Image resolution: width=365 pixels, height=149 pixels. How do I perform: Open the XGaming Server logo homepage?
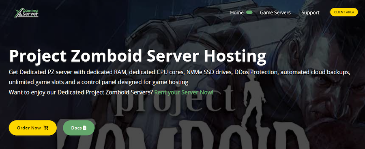(26, 13)
